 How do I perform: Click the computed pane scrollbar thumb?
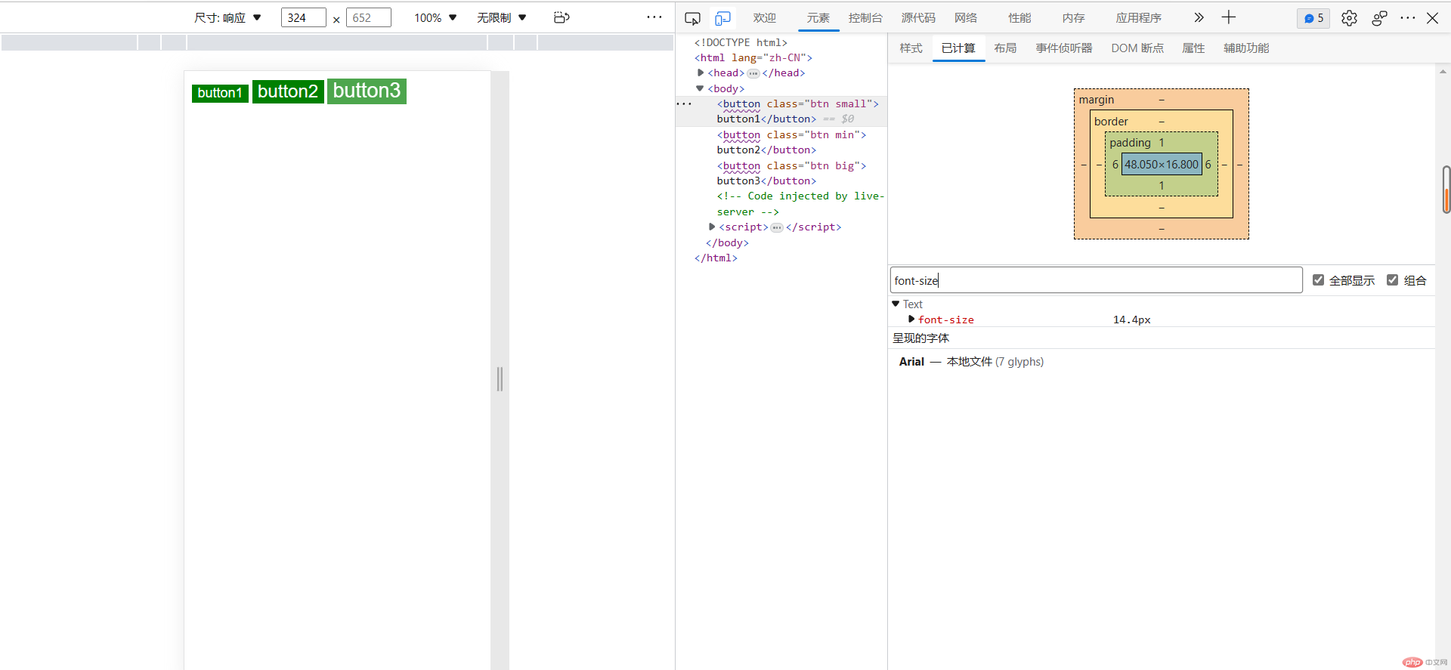1446,190
